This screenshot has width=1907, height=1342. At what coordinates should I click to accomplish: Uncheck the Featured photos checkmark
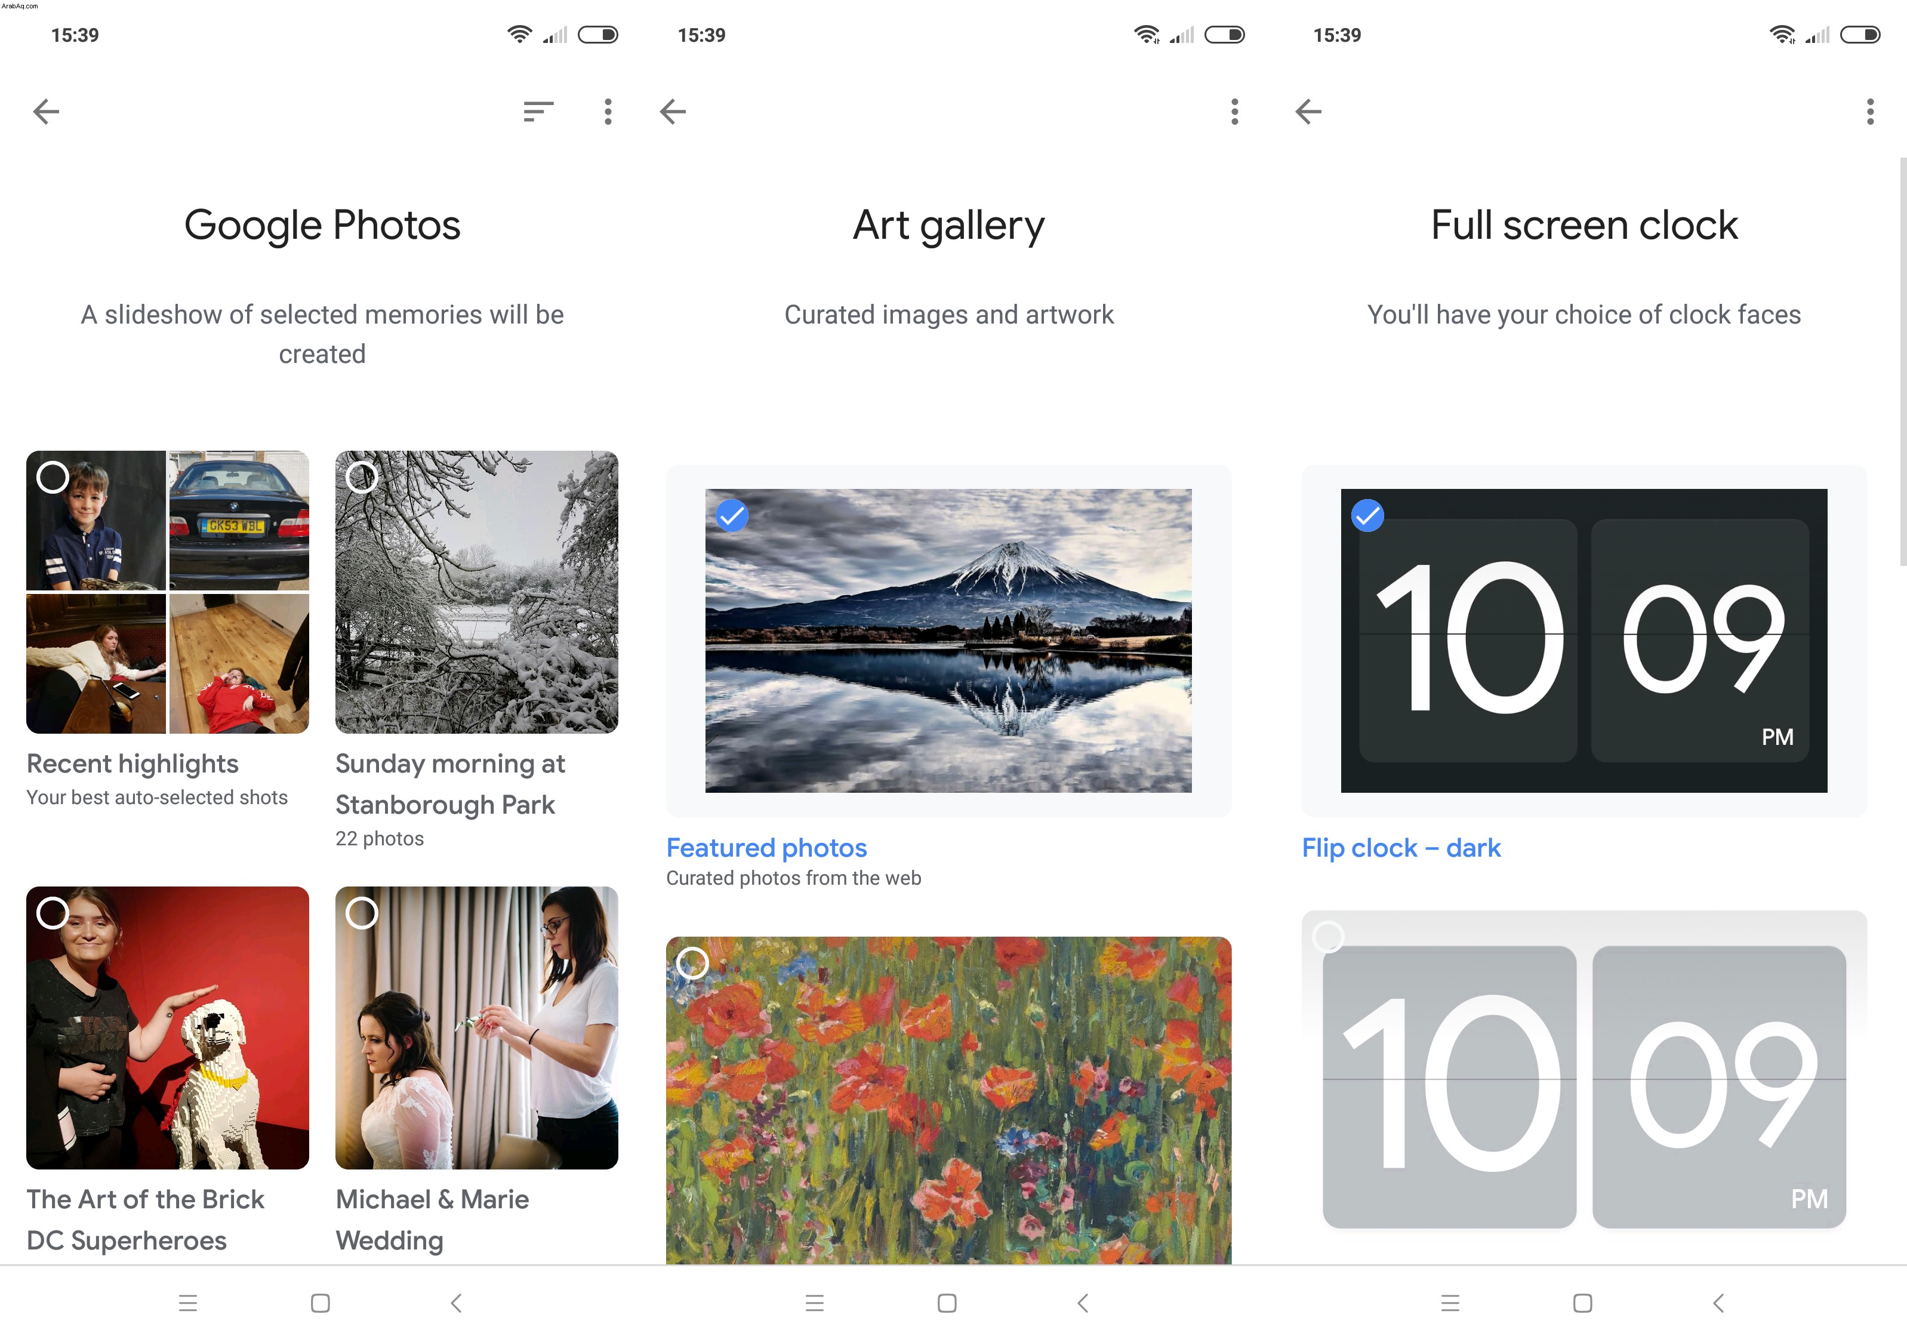click(x=732, y=515)
